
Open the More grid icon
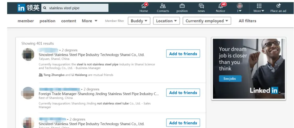tap(259, 6)
